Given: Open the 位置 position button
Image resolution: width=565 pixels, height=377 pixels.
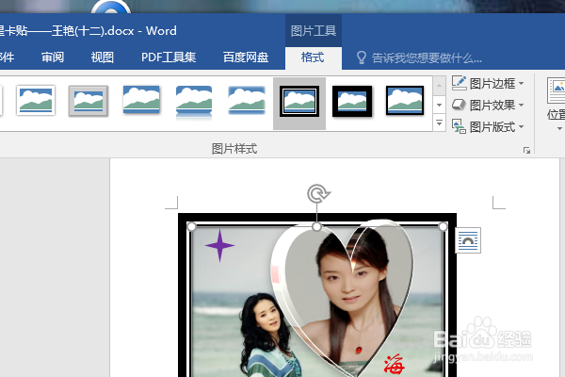Looking at the screenshot, I should pos(556,104).
